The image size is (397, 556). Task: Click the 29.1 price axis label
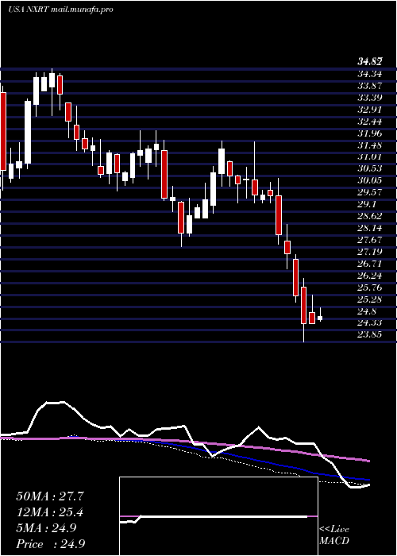click(367, 204)
